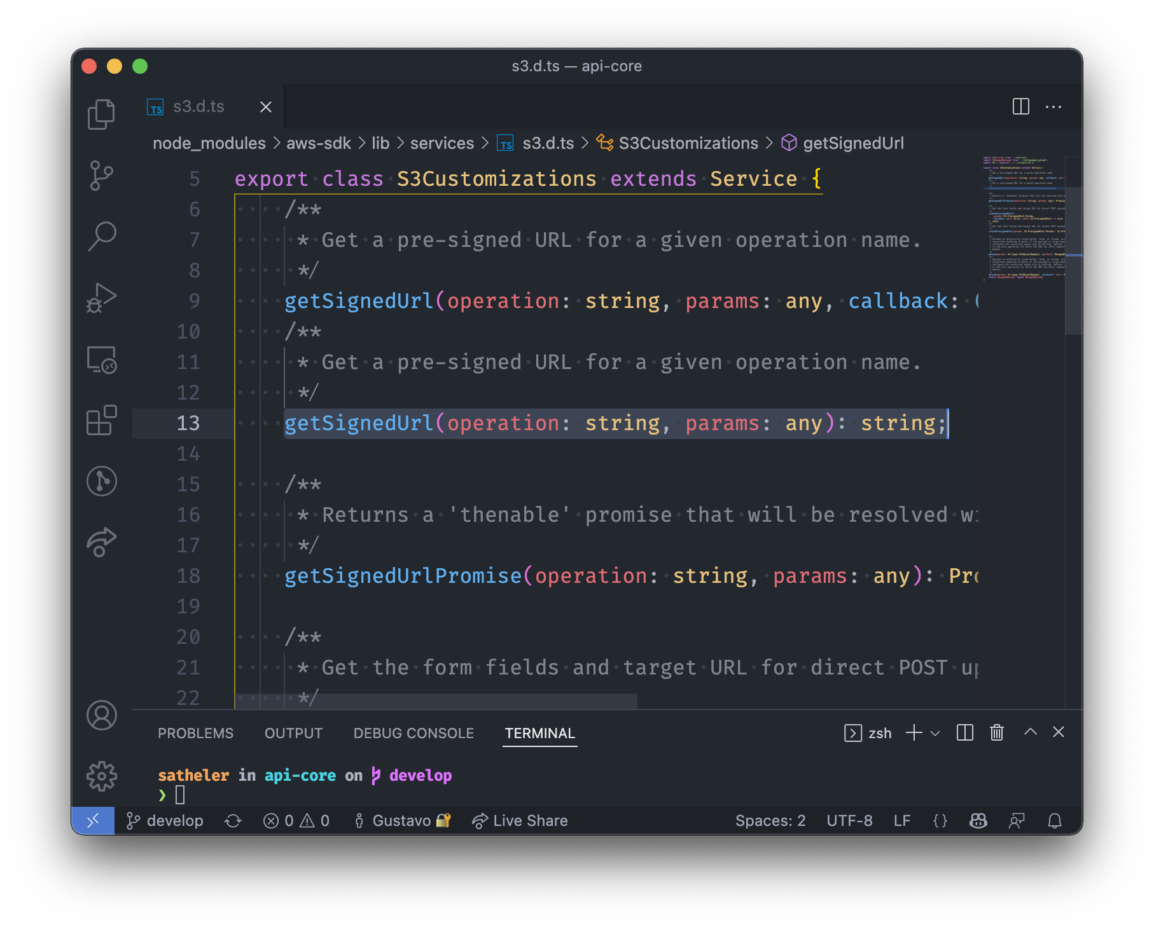The height and width of the screenshot is (929, 1154).
Task: Start Live Share from the status bar
Action: coord(520,821)
